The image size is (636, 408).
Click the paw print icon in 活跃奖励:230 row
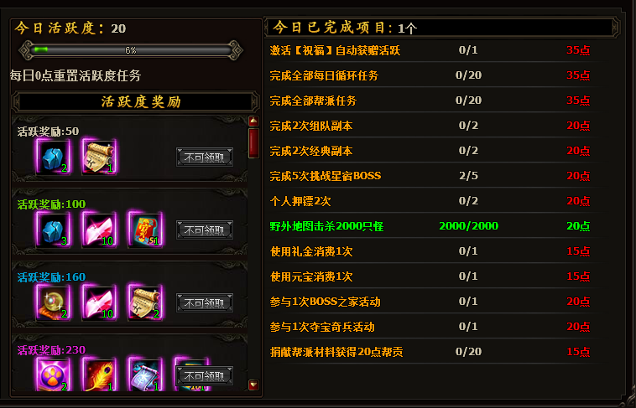click(53, 374)
